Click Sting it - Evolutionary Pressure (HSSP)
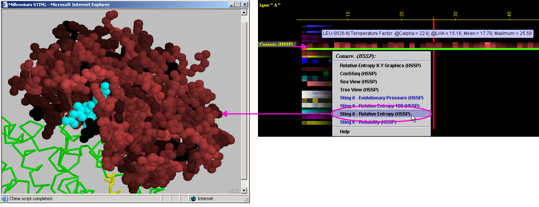 pos(378,98)
